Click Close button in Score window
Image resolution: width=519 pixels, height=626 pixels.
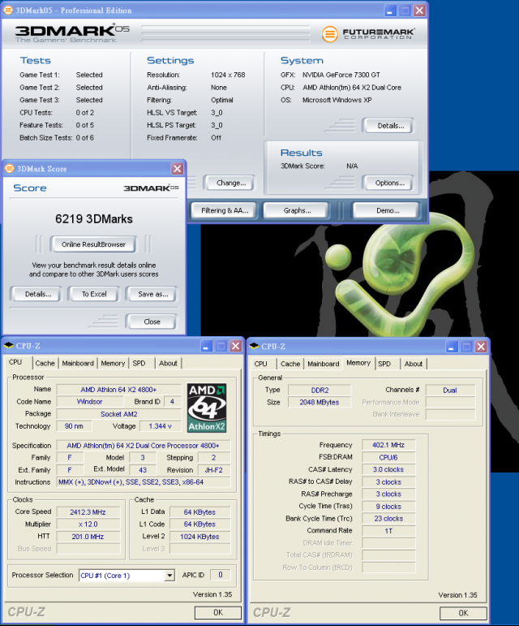[152, 322]
